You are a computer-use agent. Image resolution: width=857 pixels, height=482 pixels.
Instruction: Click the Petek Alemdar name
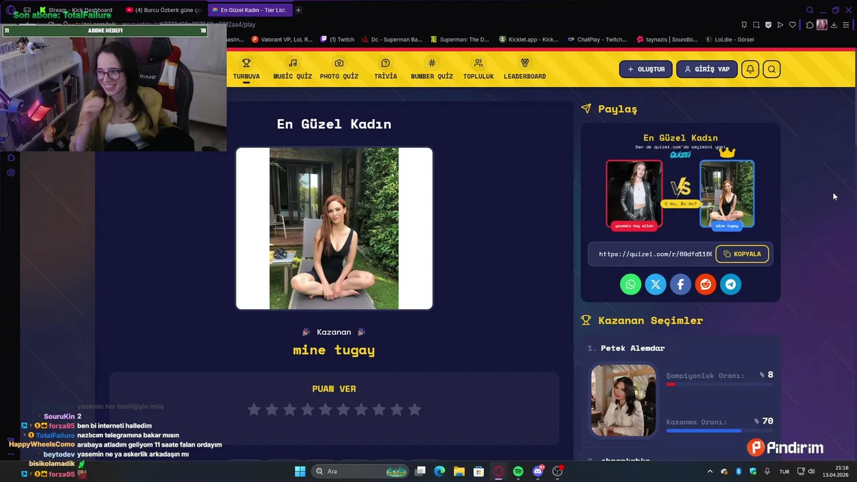[x=633, y=348]
